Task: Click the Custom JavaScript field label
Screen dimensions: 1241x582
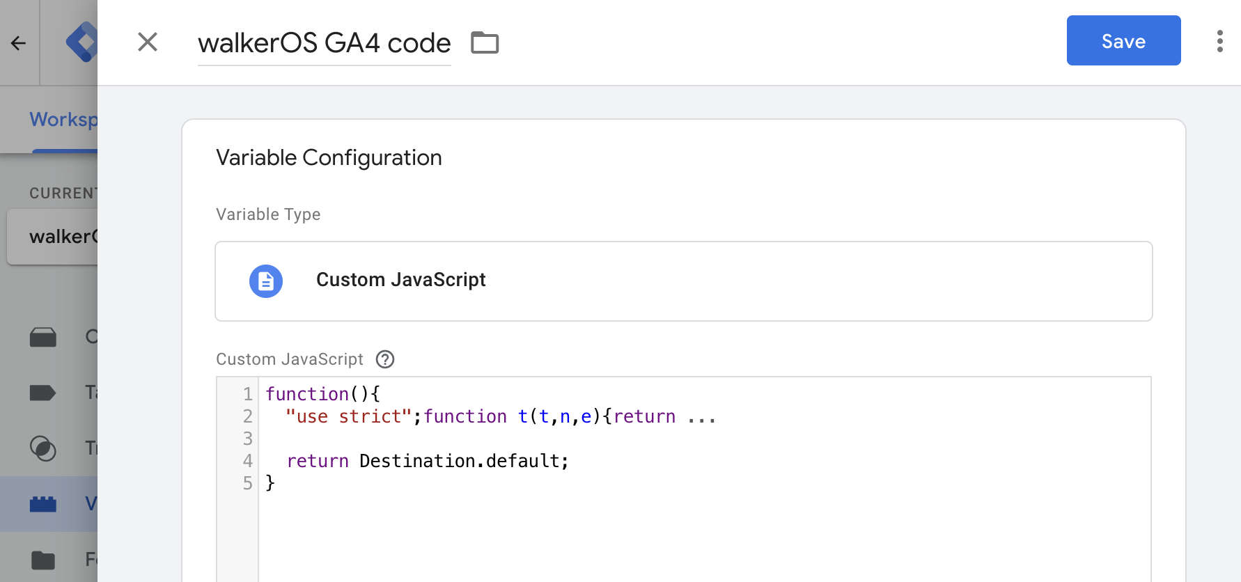Action: [x=290, y=359]
